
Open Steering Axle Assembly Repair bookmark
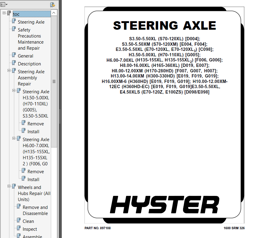point(31,78)
